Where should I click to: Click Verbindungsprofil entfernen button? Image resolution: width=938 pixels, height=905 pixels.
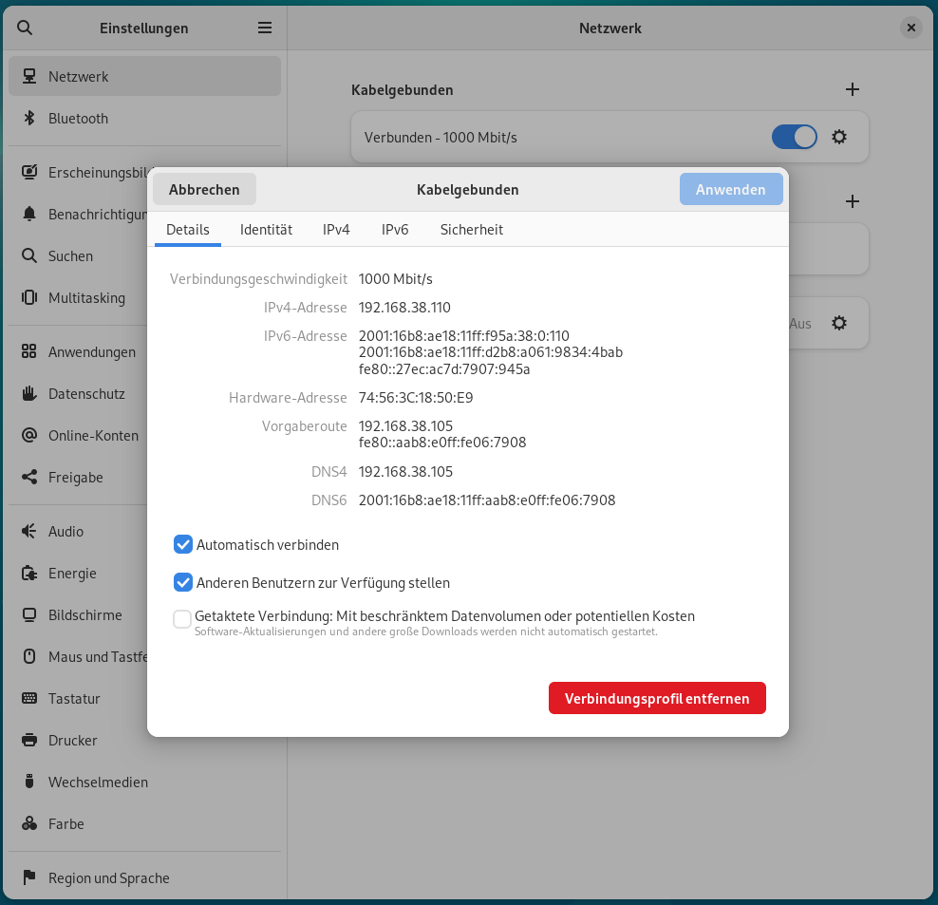click(x=657, y=699)
